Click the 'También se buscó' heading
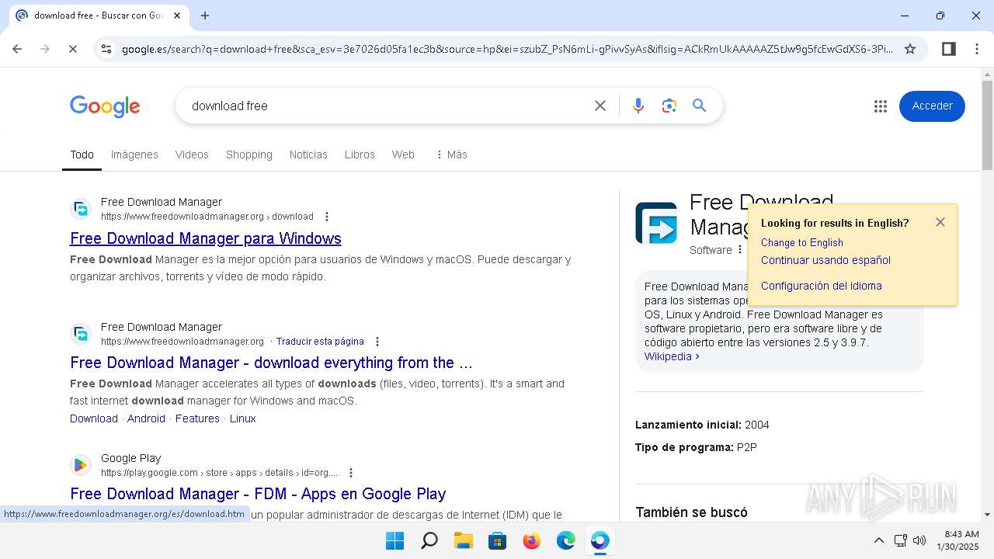The height and width of the screenshot is (559, 994). [691, 512]
